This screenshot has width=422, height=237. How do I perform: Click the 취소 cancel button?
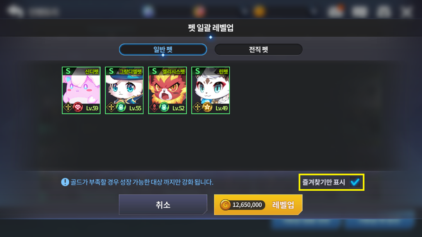tap(163, 205)
